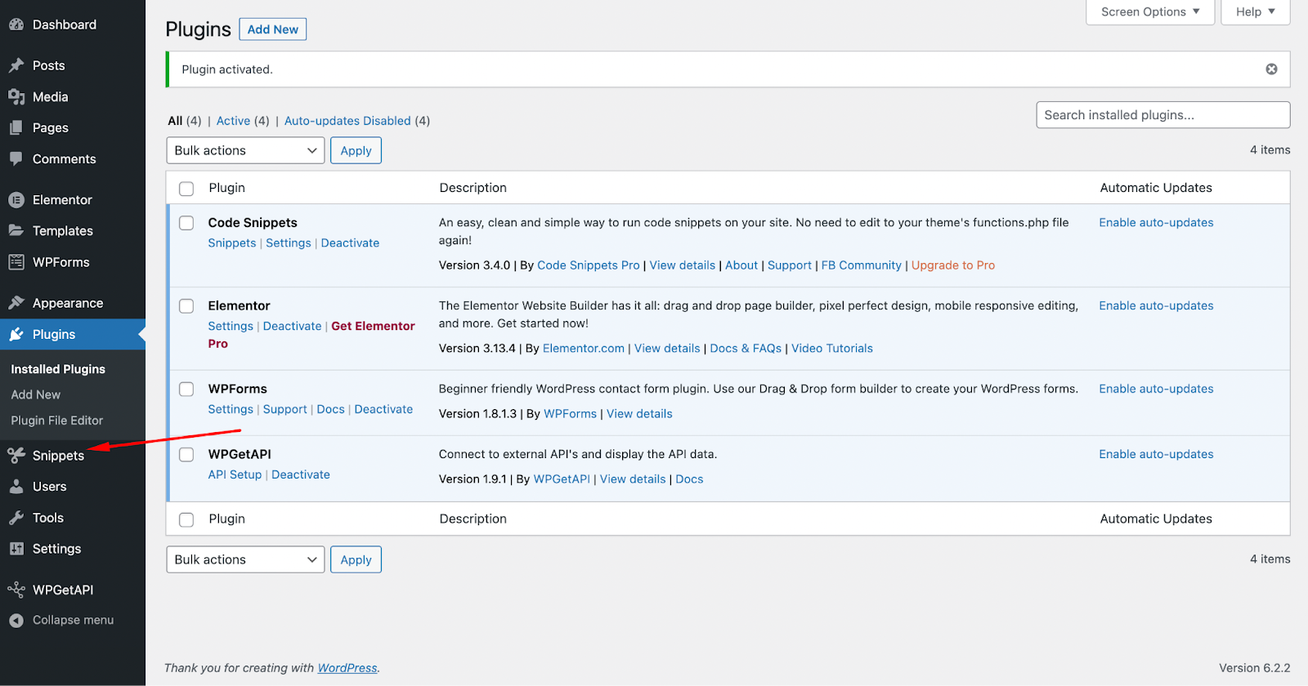Viewport: 1308px width, 686px height.
Task: Expand the Help panel
Action: [1256, 11]
